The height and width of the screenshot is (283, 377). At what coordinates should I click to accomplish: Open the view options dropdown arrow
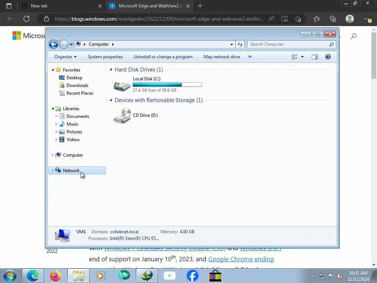tap(303, 57)
